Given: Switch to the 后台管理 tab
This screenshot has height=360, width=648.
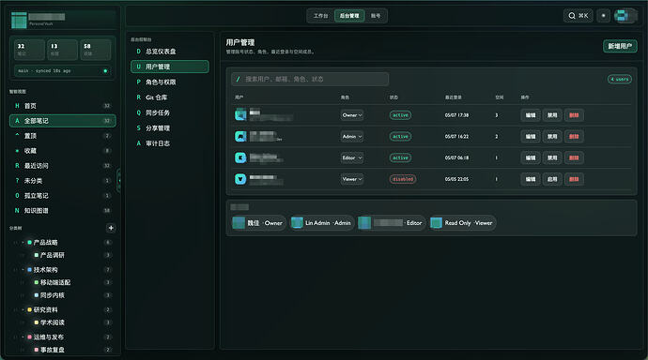Looking at the screenshot, I should 349,16.
